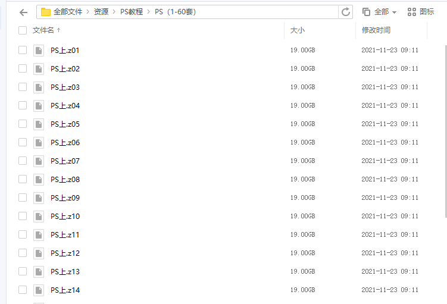Screen dimensions: 447x304
Task: Click the file icon of PS上.z05
Action: tap(39, 124)
